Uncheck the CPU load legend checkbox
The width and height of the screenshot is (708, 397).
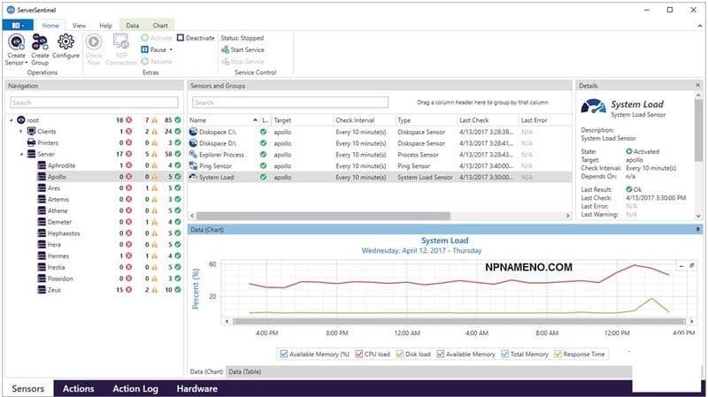[x=358, y=354]
